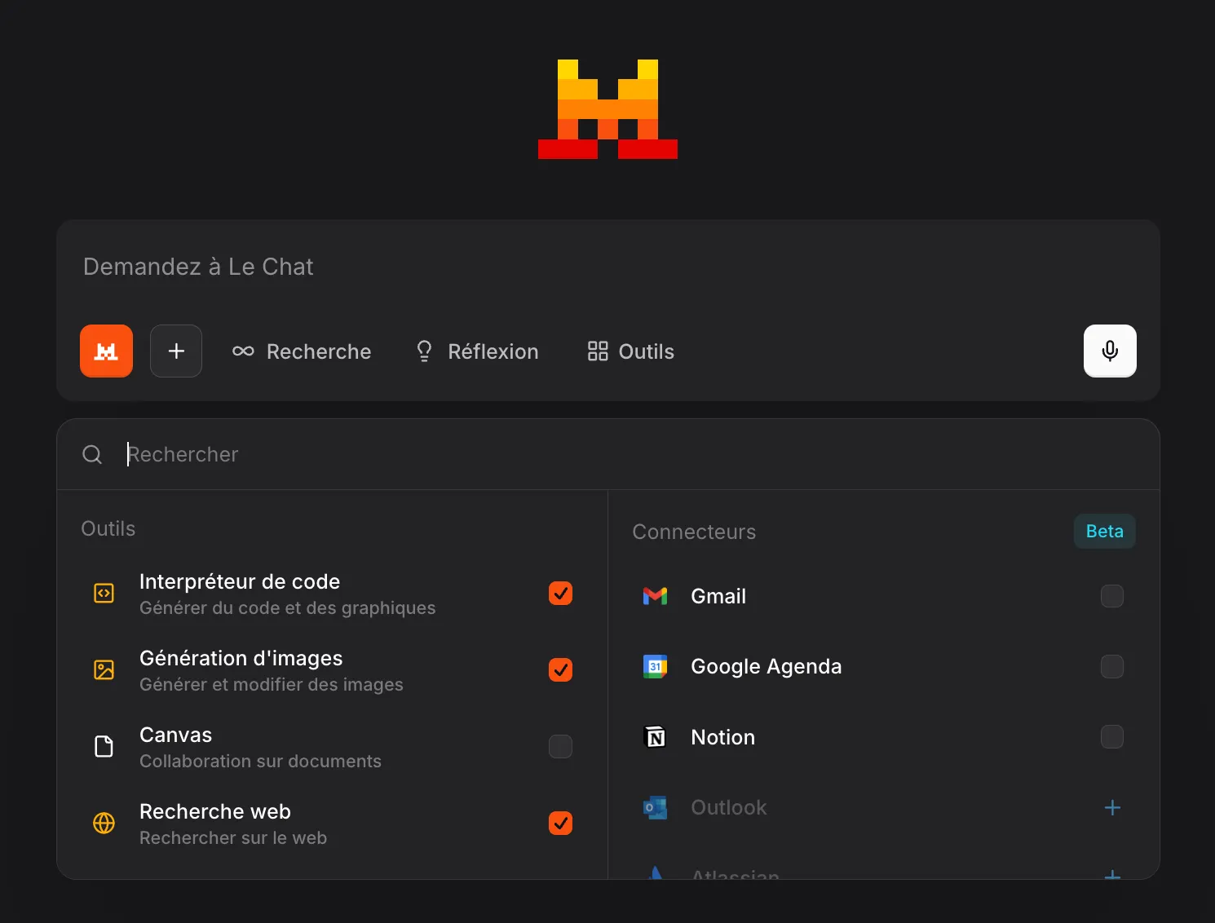
Task: Click the plus attachment button
Action: pyautogui.click(x=176, y=351)
